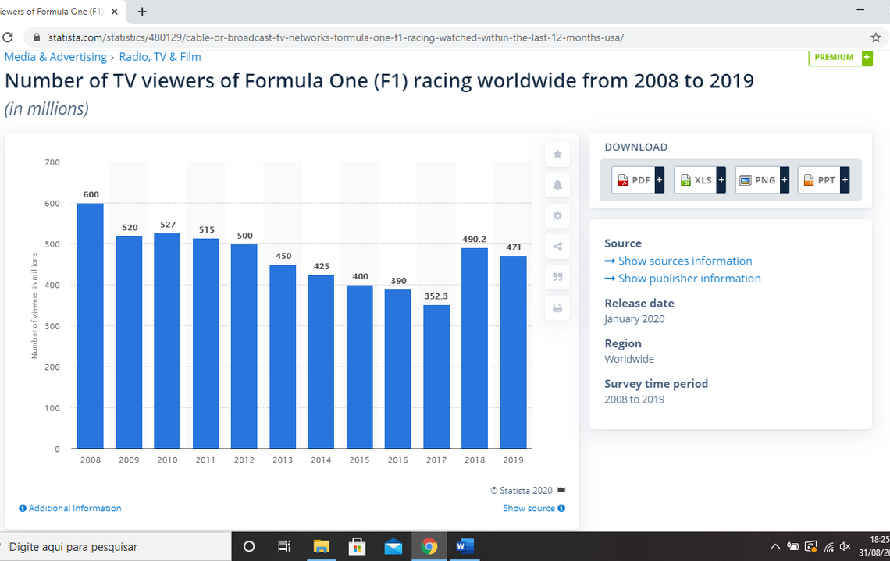Open a new browser tab

(142, 12)
